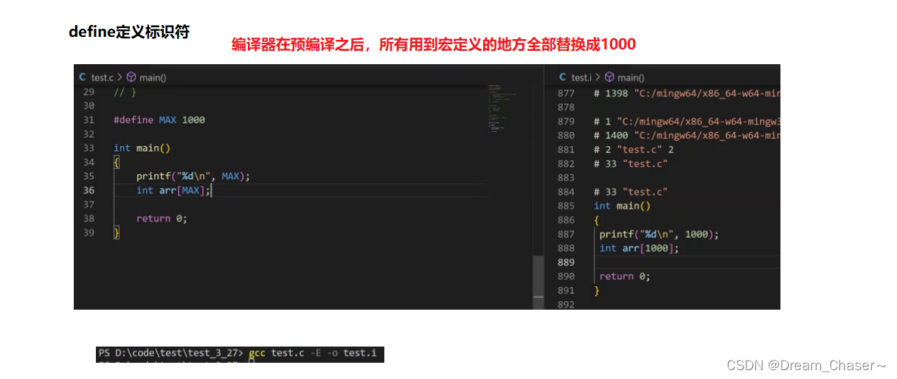Click the printf line using MAX
Viewport: 897px width, 379px height.
pos(193,176)
